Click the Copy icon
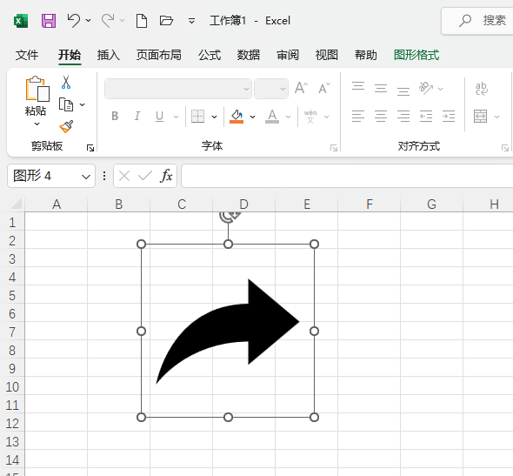Viewport: 513px width, 476px height. tap(66, 104)
